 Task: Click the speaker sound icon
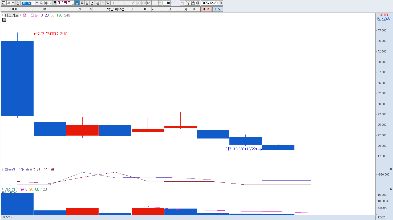tap(46, 3)
